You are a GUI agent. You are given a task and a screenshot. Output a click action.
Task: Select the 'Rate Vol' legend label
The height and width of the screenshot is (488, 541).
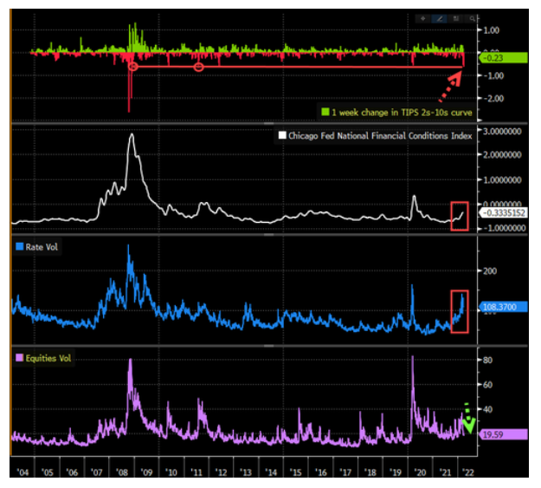tap(42, 247)
